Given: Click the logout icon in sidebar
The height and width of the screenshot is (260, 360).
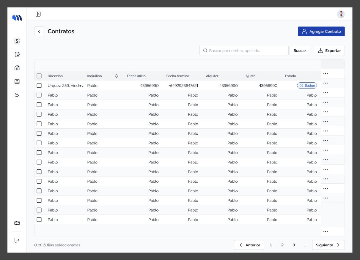Looking at the screenshot, I should 17,240.
